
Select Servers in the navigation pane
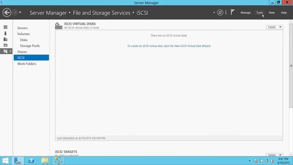coord(22,28)
